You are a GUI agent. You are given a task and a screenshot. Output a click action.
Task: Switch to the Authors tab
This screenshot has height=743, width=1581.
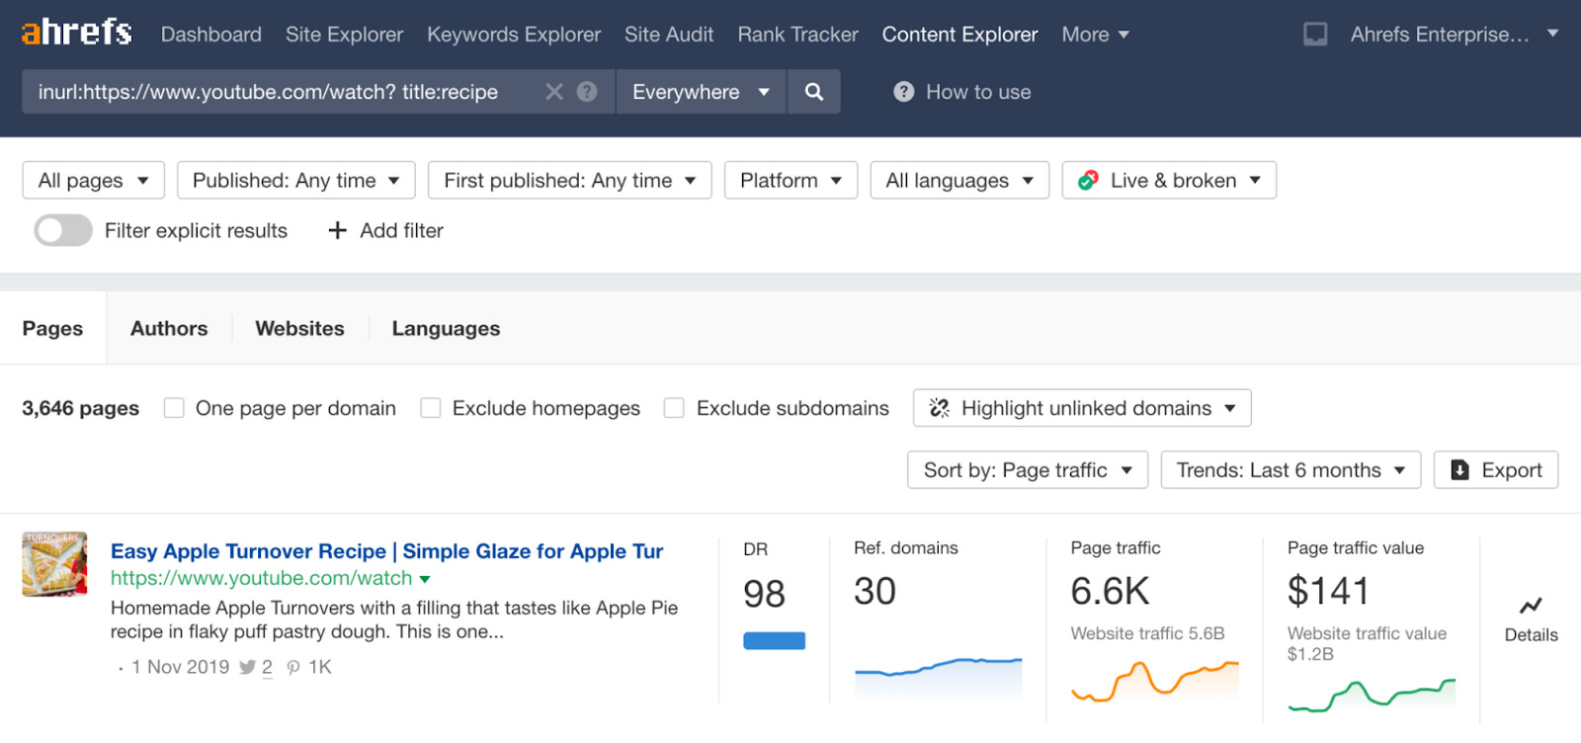(169, 329)
